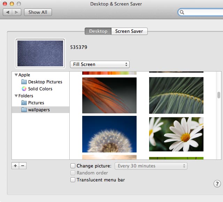
Task: Toggle the Translucent menu bar checkbox
Action: tap(73, 180)
